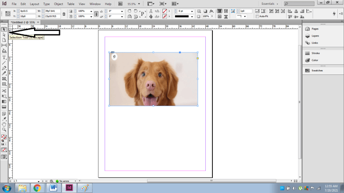The image size is (344, 193).
Task: Select the Type tool
Action: (4, 58)
